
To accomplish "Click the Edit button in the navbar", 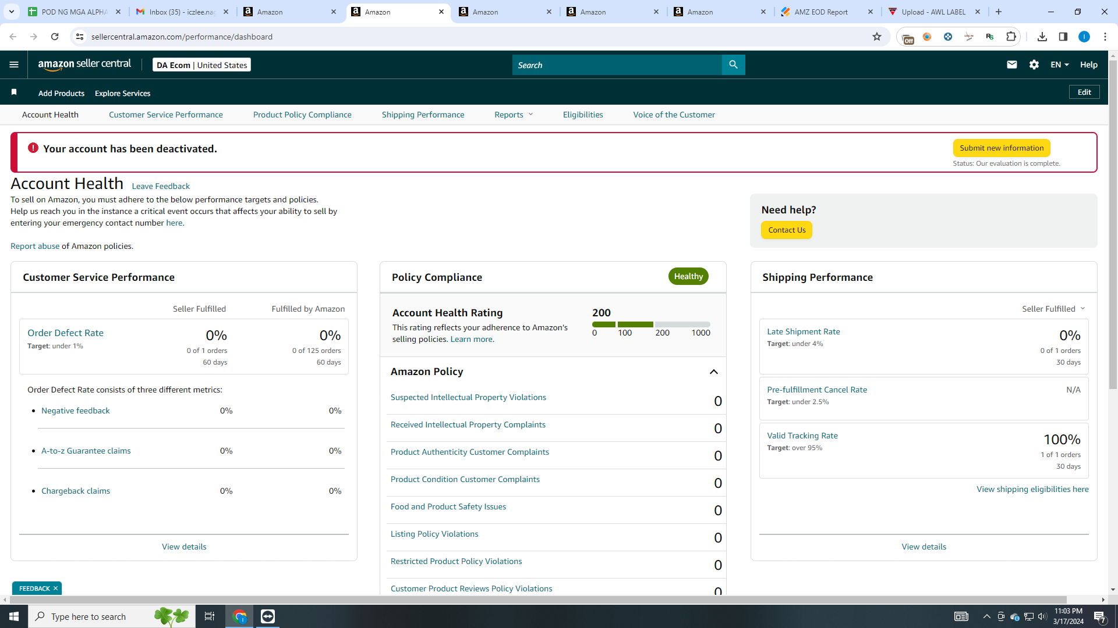I will tap(1084, 92).
